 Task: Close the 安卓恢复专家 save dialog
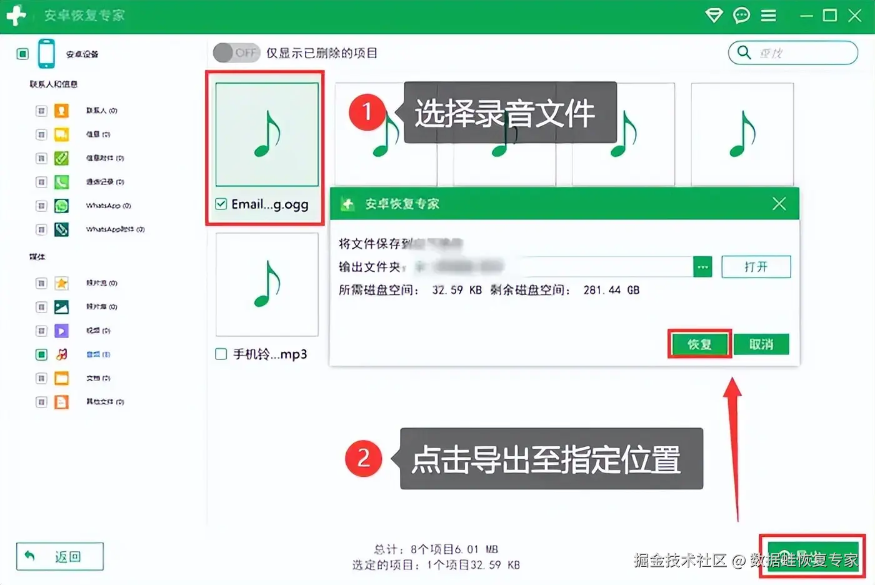coord(779,204)
